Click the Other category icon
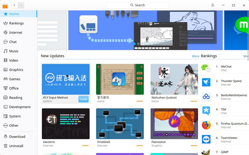This screenshot has width=249, height=155. 6,126
